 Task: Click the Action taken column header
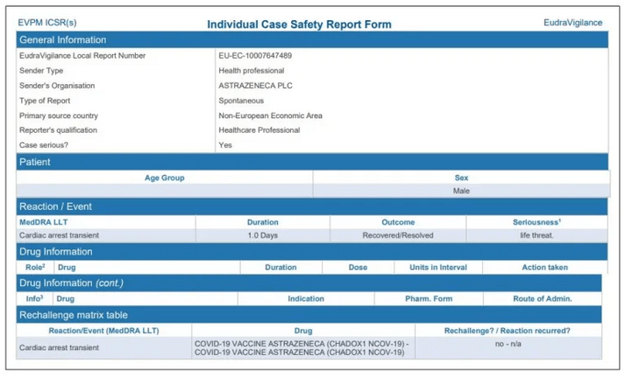(544, 268)
